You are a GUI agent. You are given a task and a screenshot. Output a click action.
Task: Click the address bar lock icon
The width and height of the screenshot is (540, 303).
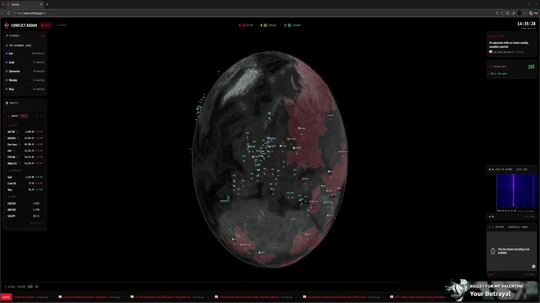click(x=15, y=13)
